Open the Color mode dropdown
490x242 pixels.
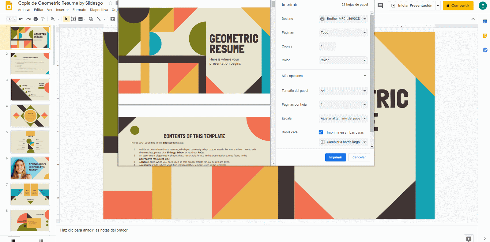click(343, 60)
